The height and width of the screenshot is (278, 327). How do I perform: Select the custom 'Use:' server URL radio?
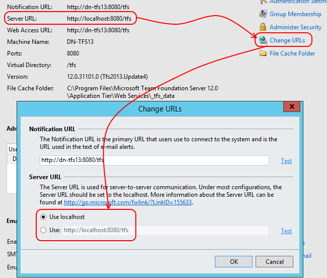click(44, 230)
